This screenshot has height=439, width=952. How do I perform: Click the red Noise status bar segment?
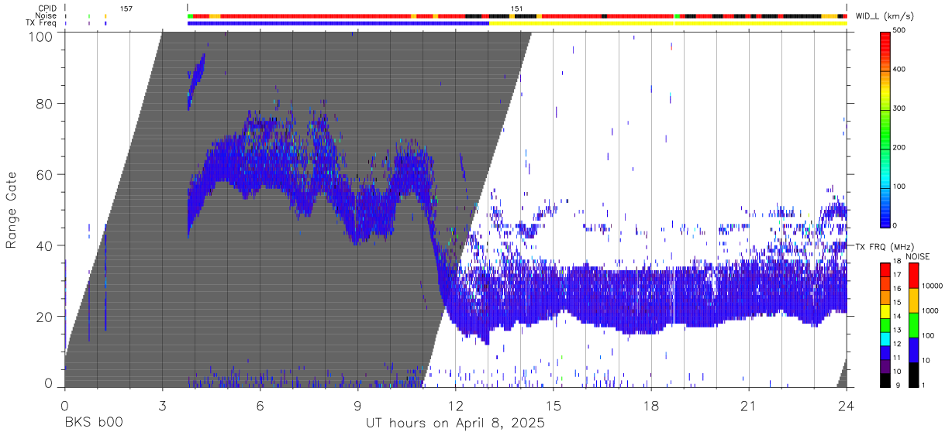(316, 15)
